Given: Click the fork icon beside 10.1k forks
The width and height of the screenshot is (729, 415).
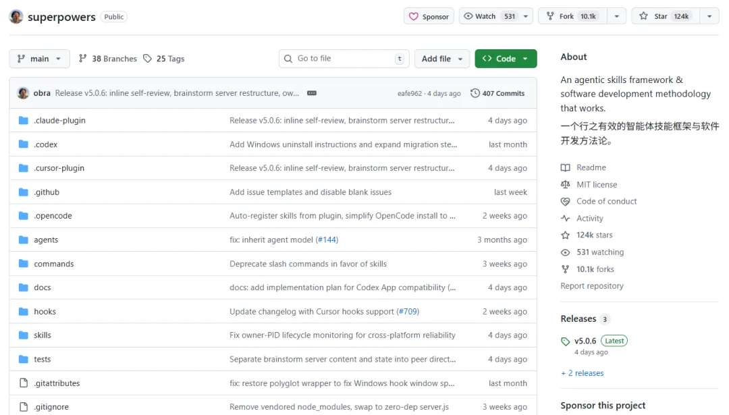Looking at the screenshot, I should [x=566, y=269].
